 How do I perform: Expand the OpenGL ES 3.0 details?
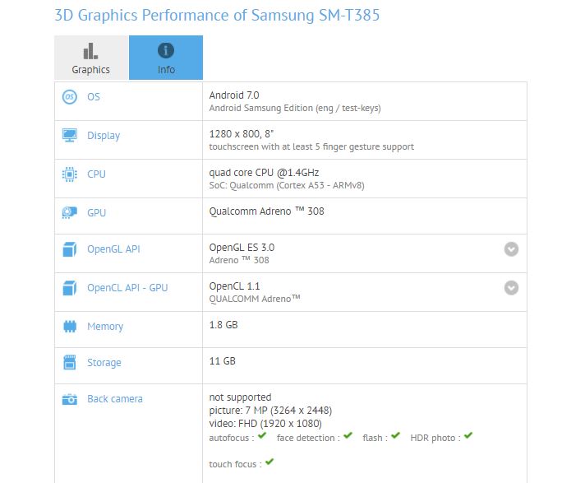pos(511,249)
